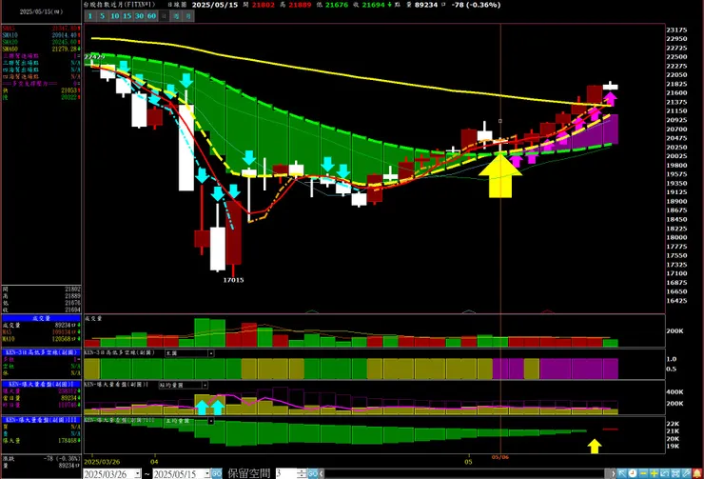Viewport: 704px width, 479px height.
Task: Select the daily (日) timeframe button
Action: click(x=164, y=16)
